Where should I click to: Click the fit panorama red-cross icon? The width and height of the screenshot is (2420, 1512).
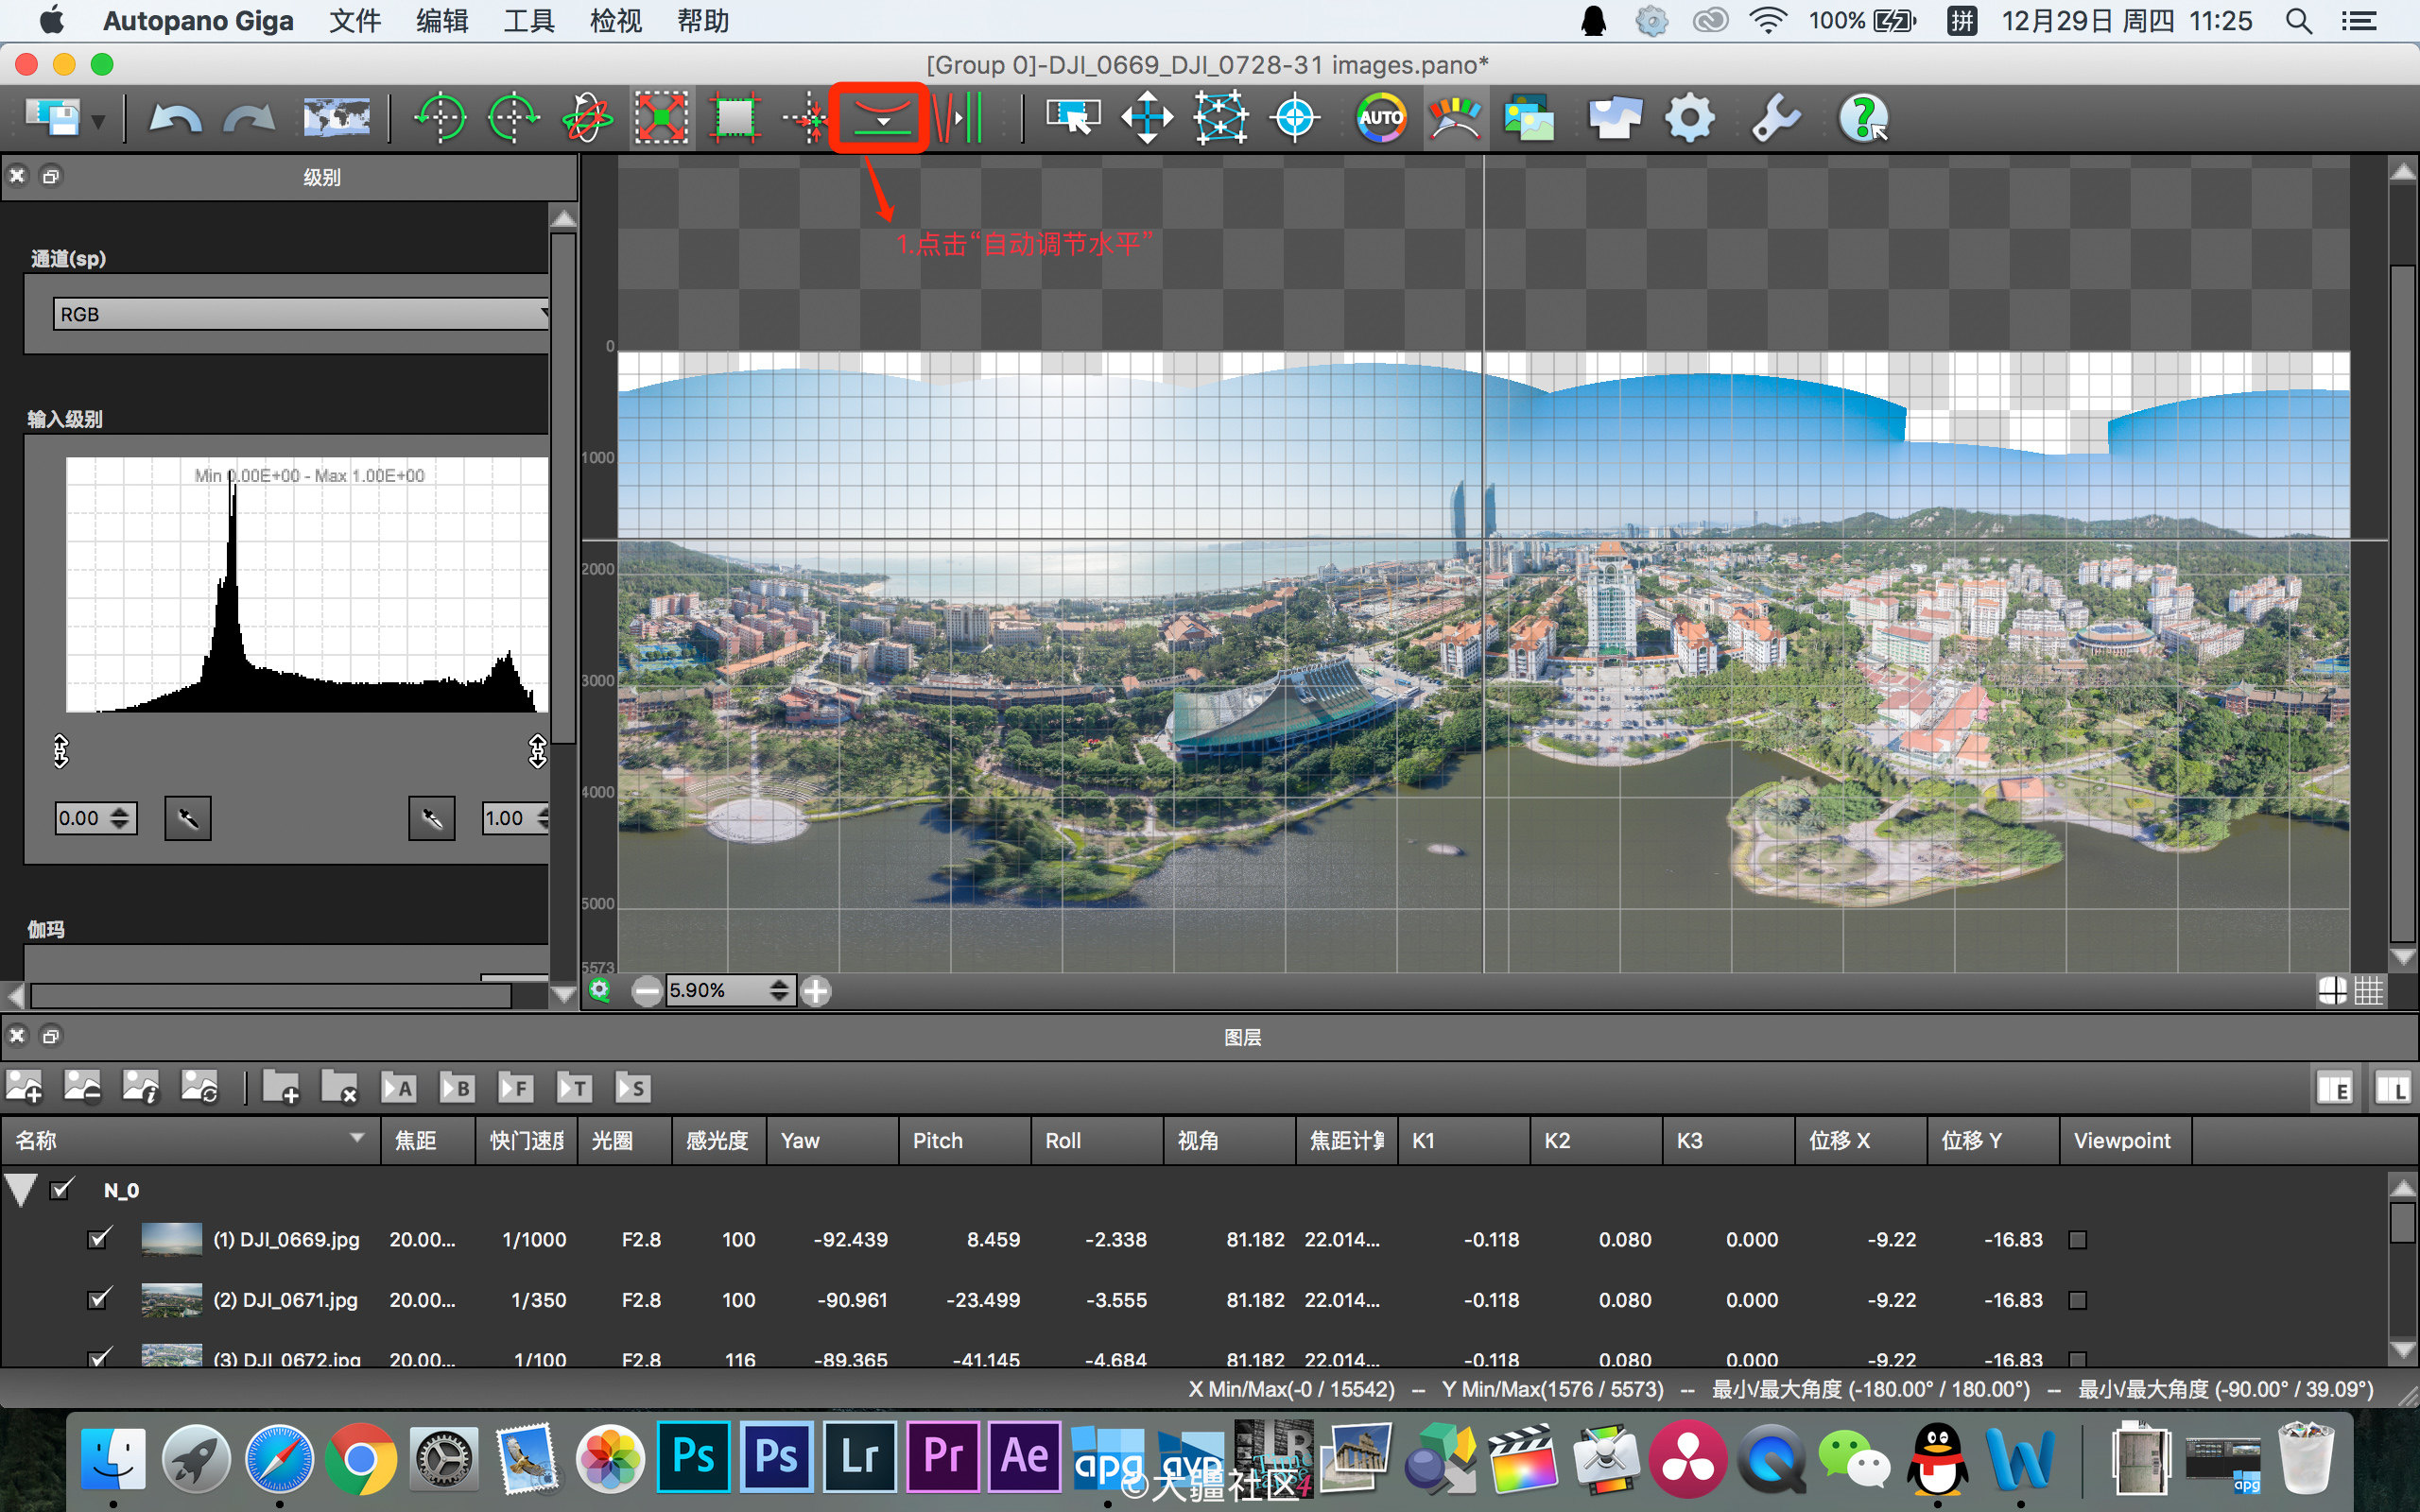pos(661,118)
